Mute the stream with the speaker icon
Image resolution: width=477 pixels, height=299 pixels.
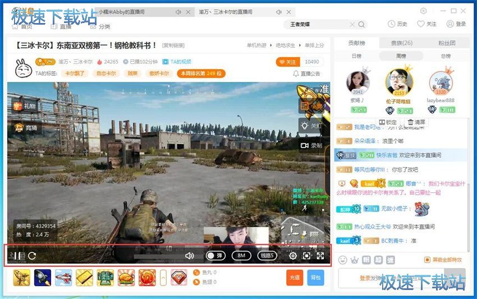point(190,256)
